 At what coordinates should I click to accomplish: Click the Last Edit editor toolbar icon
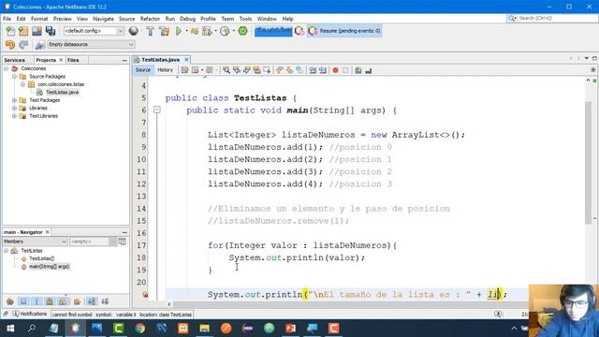(x=184, y=70)
